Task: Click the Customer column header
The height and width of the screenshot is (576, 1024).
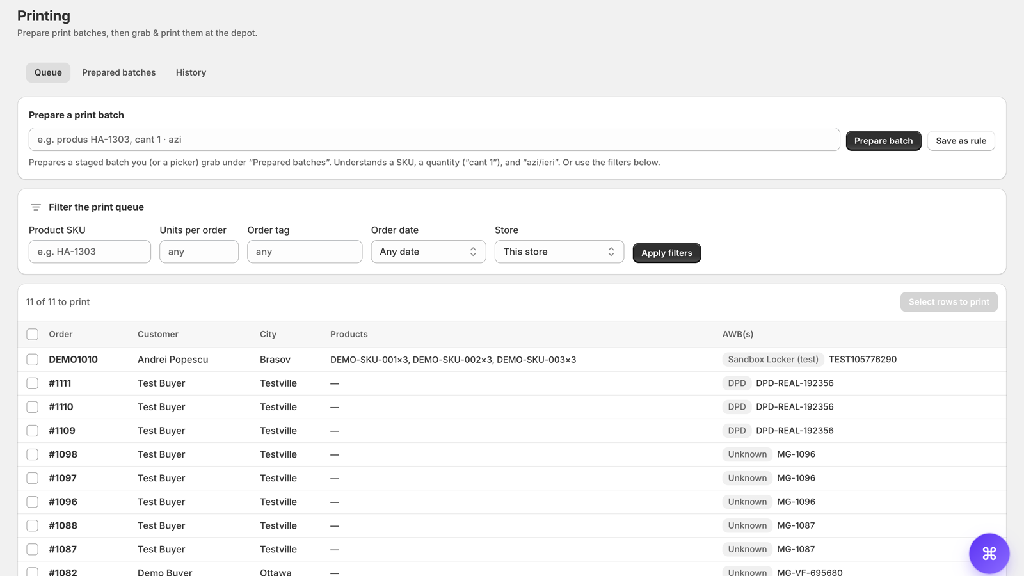Action: pos(158,334)
